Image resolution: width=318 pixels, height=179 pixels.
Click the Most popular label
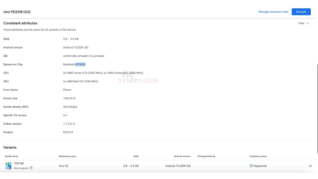[x=21, y=168]
